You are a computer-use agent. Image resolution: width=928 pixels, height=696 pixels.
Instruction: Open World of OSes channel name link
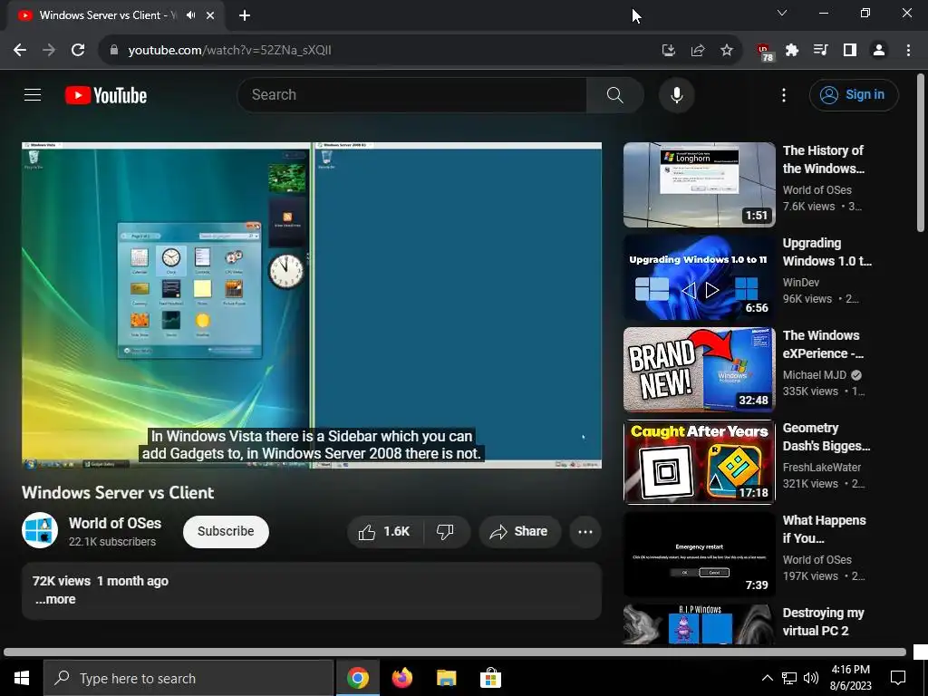(x=115, y=523)
